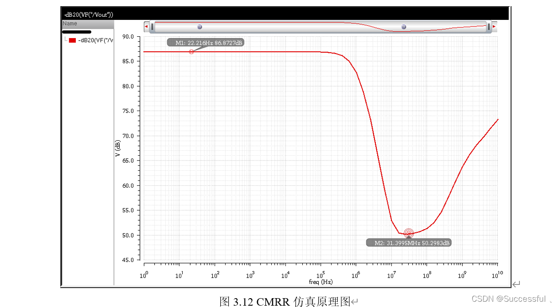
Task: Click the 10^5 x-axis tick label
Action: coord(320,275)
